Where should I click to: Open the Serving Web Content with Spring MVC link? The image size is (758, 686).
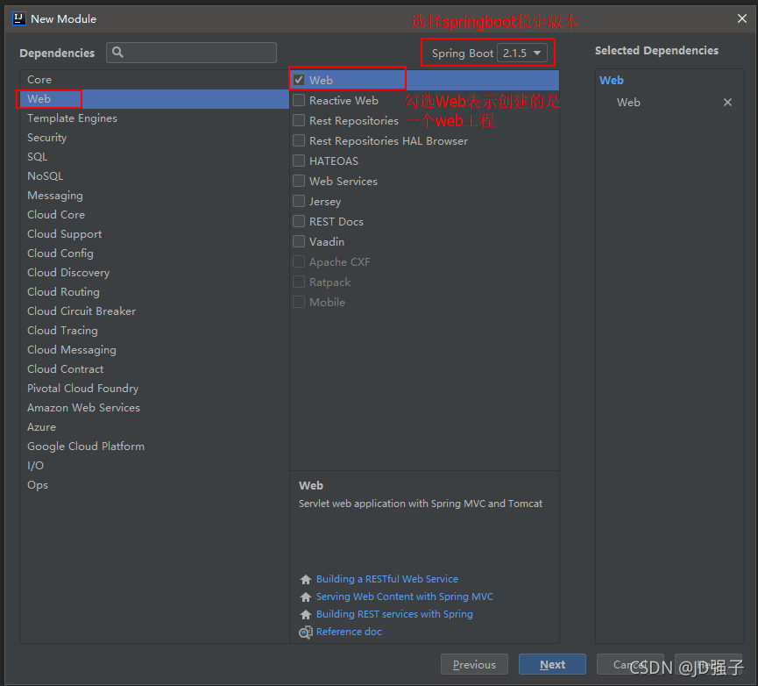tap(404, 597)
